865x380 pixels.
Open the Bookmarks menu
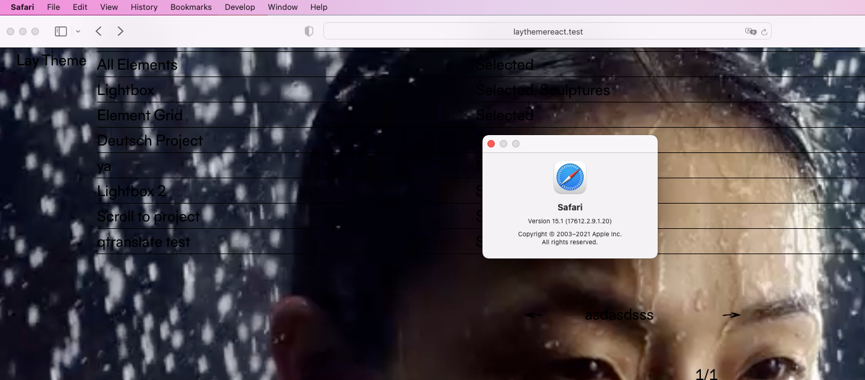pos(191,7)
